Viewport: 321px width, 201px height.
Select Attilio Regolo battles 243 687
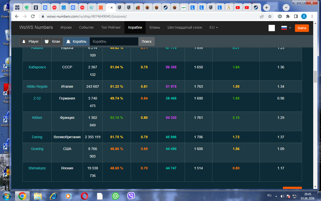(93, 86)
